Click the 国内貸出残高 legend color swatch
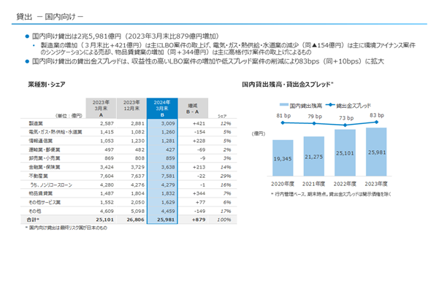Viewport: 439px width, 291px height. coord(284,105)
